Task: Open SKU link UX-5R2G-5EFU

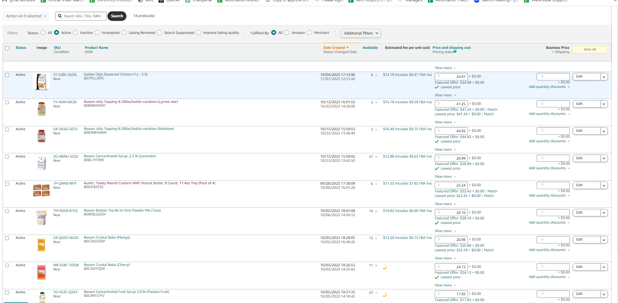Action: click(x=65, y=129)
